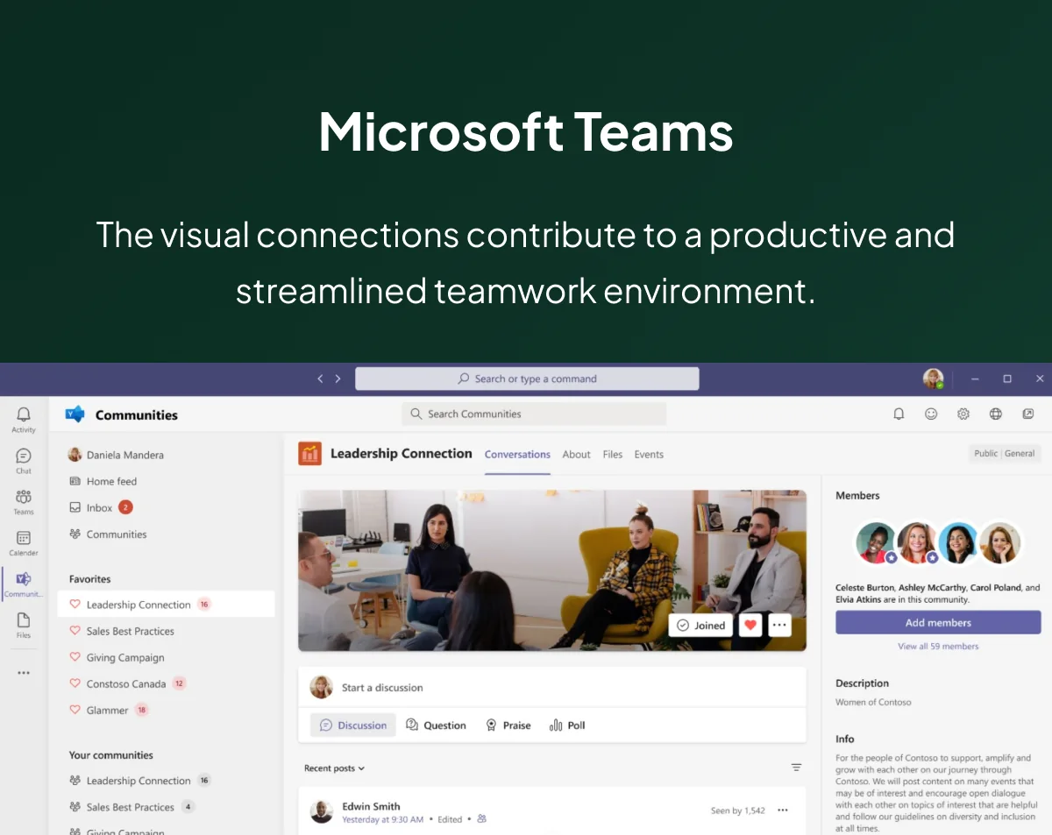Open Chat from the left rail
This screenshot has height=835, width=1052.
tap(24, 460)
